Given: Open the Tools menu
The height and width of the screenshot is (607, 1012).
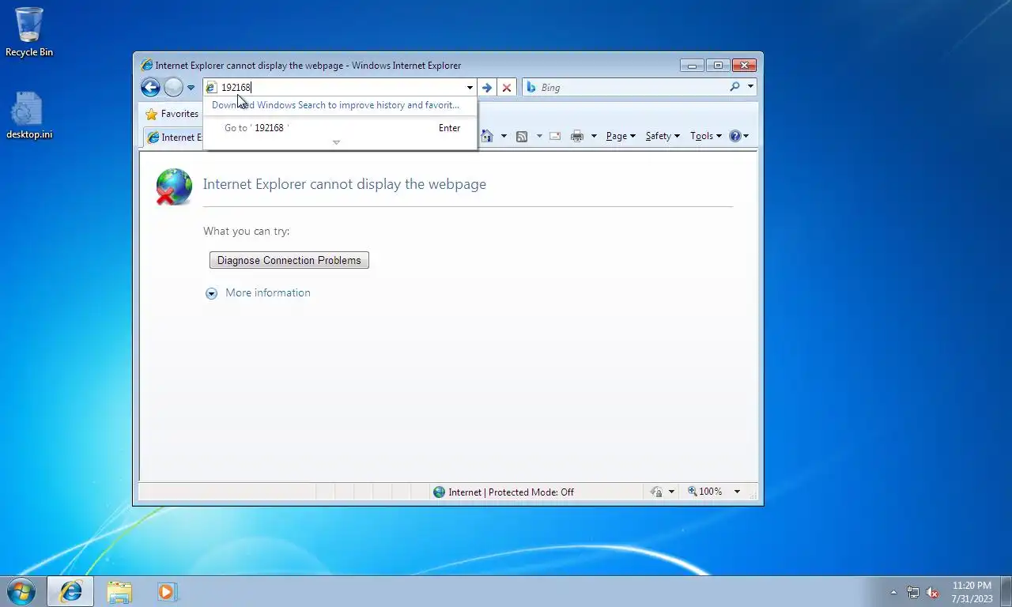Looking at the screenshot, I should coord(705,136).
